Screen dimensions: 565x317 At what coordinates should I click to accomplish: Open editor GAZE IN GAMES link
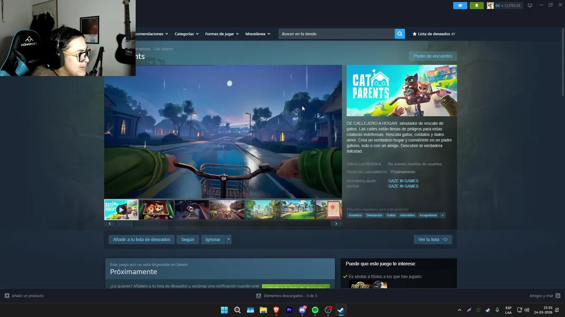pyautogui.click(x=403, y=186)
